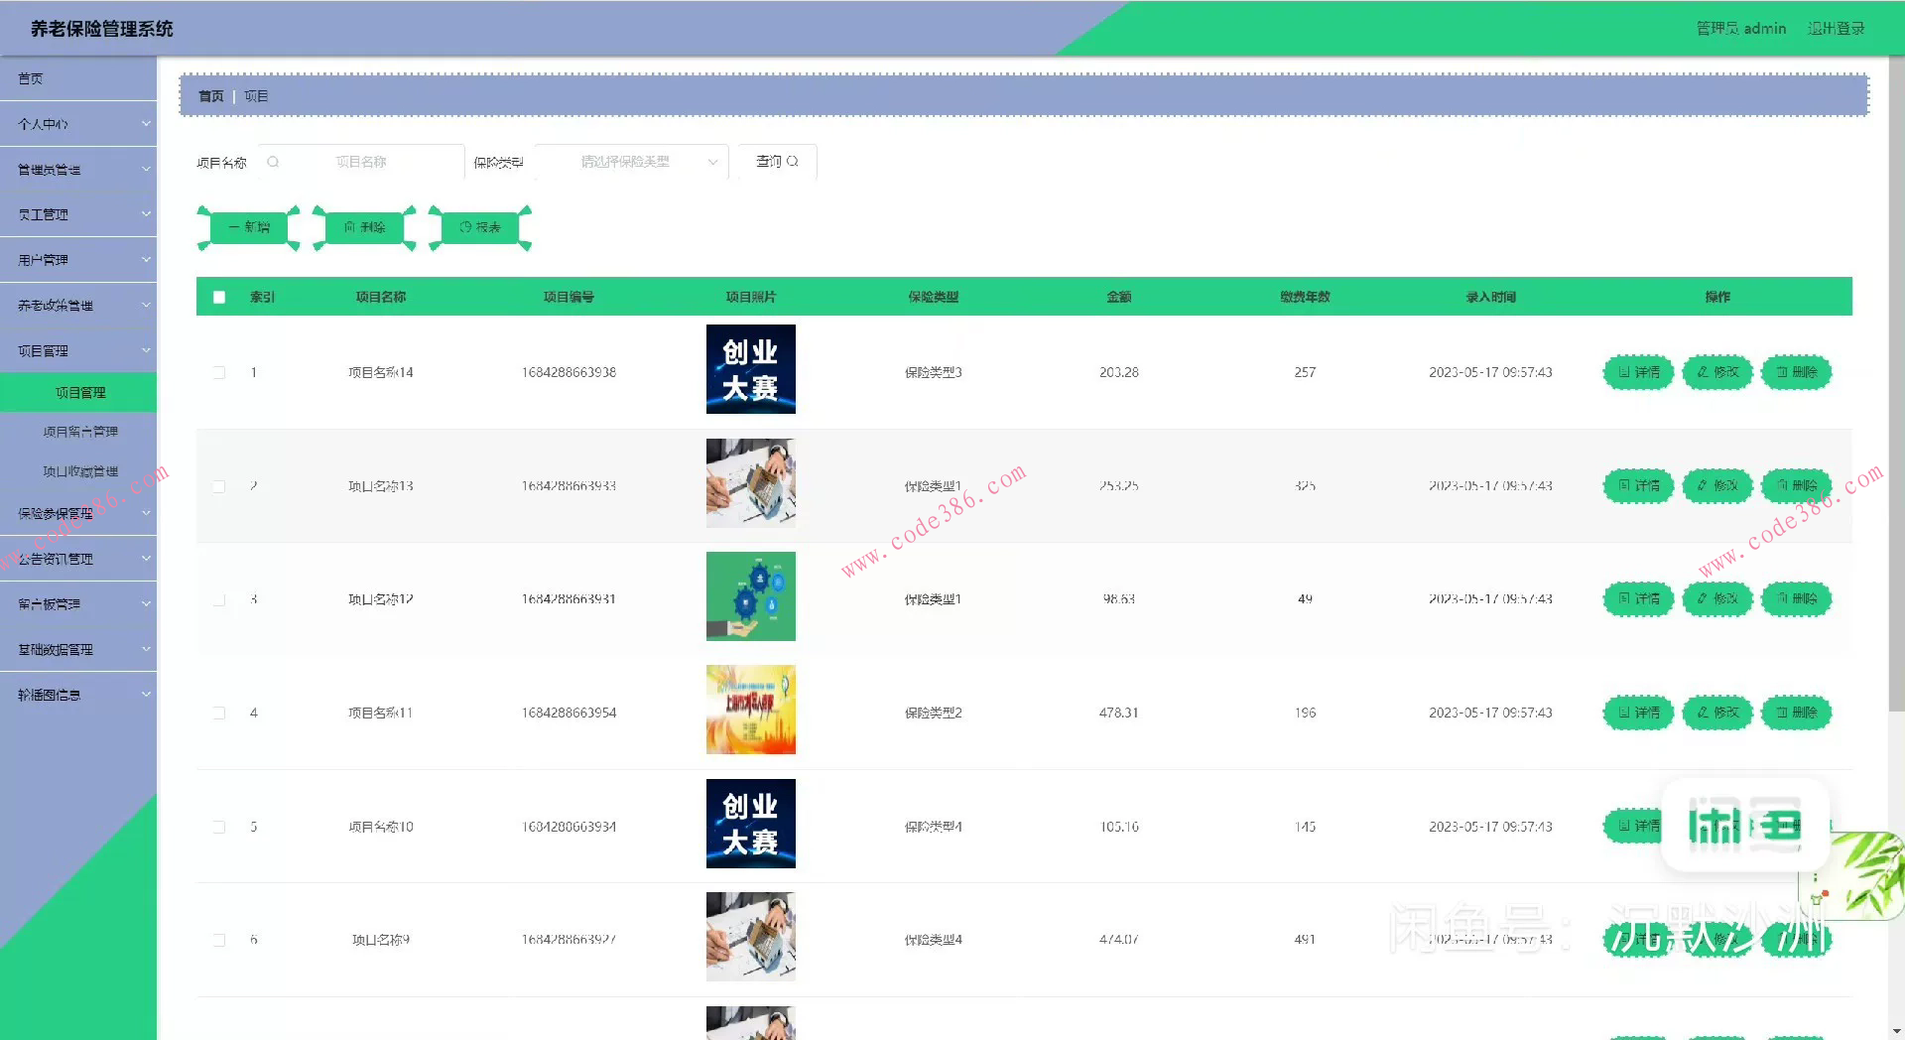The height and width of the screenshot is (1040, 1905).
Task: Click the 新增 add button
Action: coord(249,227)
